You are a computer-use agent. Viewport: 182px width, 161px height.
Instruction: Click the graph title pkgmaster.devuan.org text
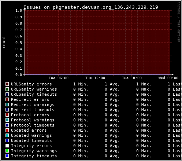pyautogui.click(x=82, y=7)
